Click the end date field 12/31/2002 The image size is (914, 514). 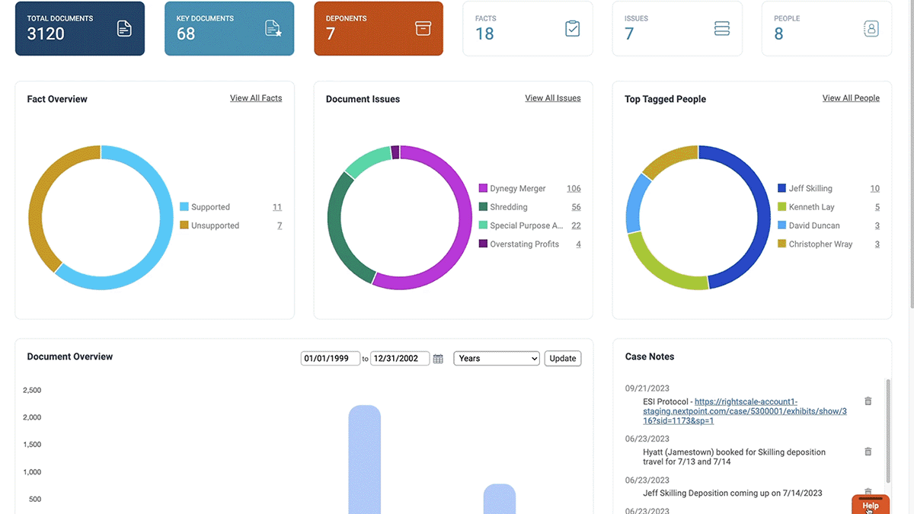pos(399,359)
